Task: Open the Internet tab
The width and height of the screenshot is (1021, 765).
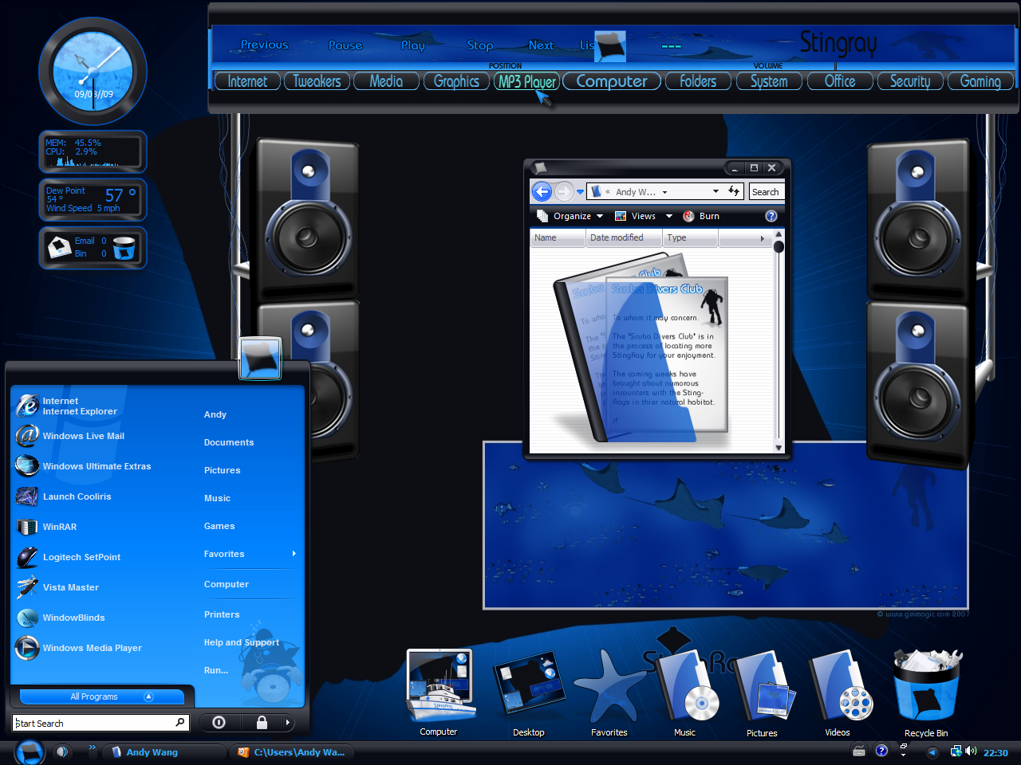Action: [x=247, y=81]
